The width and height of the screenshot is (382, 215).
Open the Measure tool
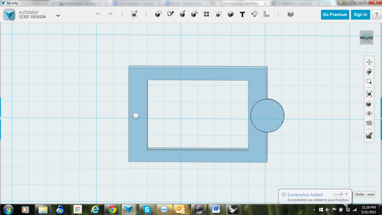266,15
